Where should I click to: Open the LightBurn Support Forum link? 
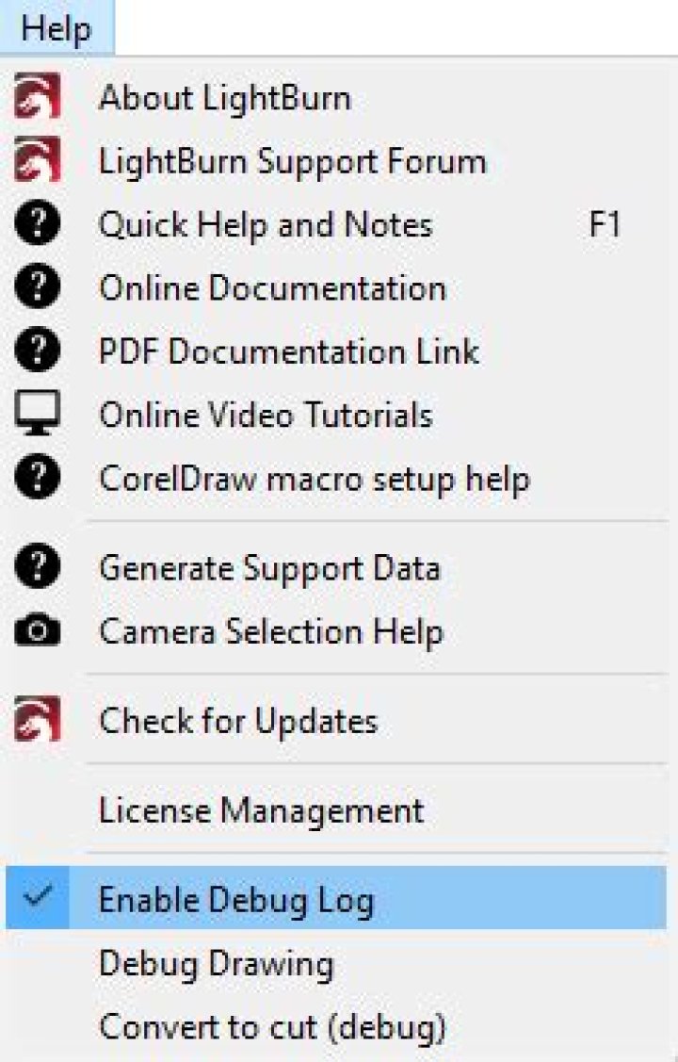coord(292,161)
